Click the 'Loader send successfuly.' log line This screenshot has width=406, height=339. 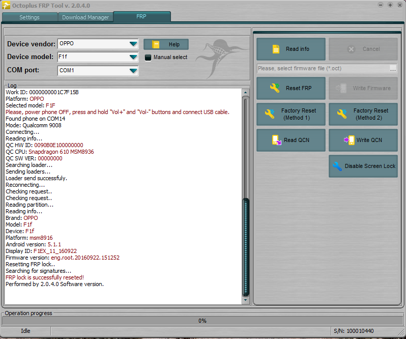click(37, 178)
